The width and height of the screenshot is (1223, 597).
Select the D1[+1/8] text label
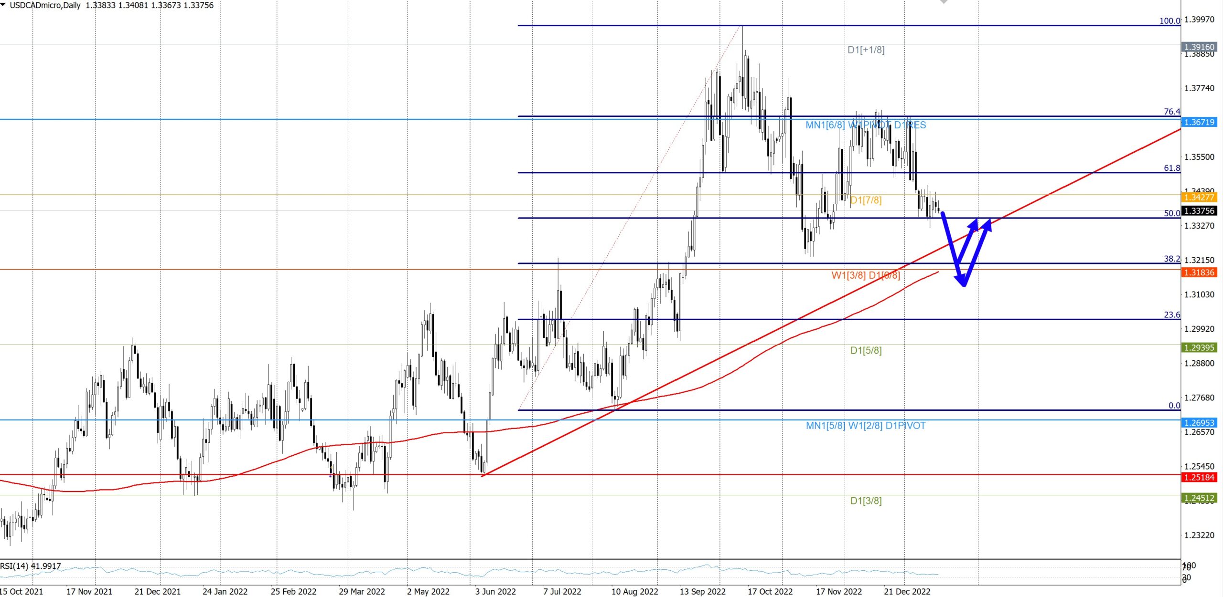click(866, 50)
